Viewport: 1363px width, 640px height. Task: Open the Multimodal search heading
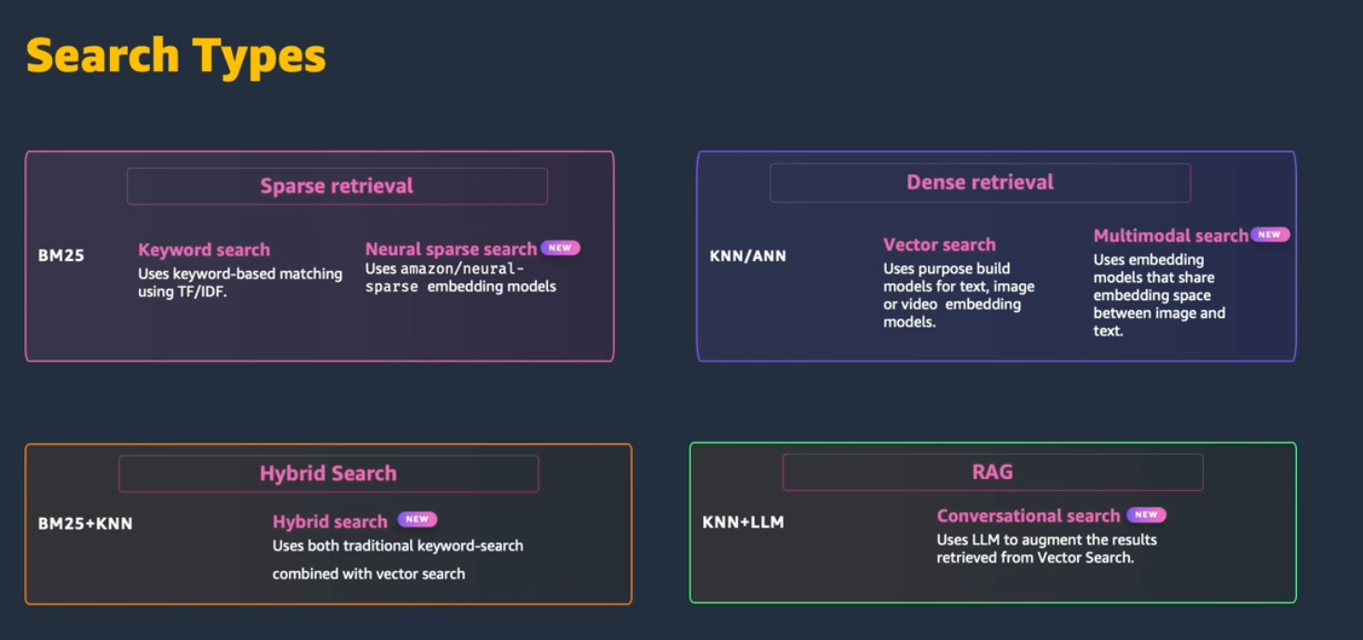click(x=1170, y=236)
